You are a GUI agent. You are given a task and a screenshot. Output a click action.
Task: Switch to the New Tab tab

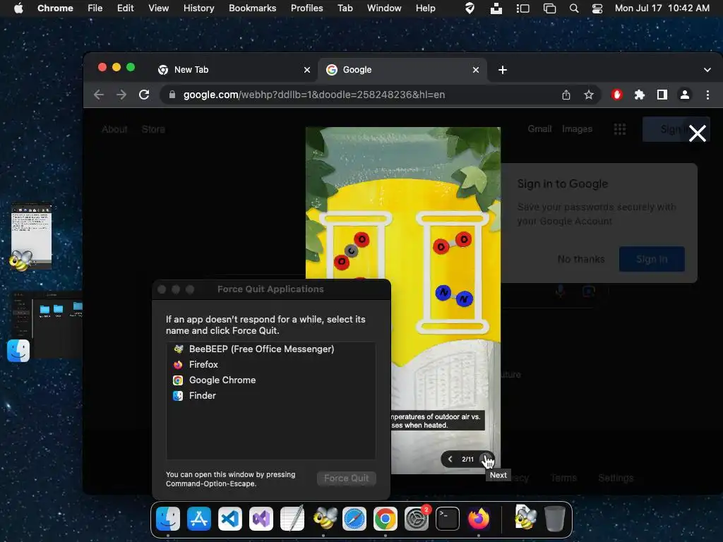click(234, 70)
